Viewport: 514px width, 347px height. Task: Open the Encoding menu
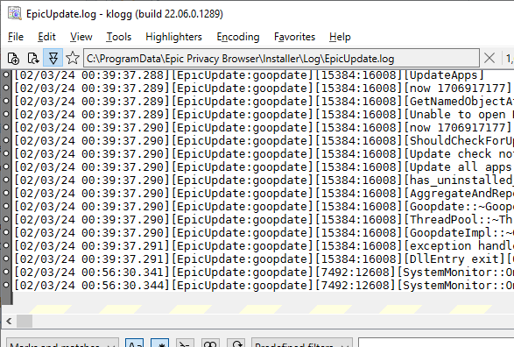[238, 37]
